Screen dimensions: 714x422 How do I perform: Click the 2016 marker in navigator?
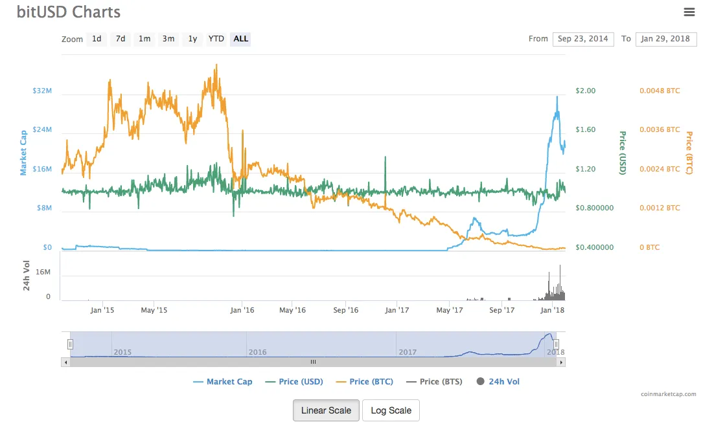(257, 352)
